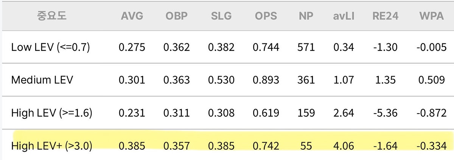
Task: Select the Medium LEV row label
Action: (x=43, y=80)
